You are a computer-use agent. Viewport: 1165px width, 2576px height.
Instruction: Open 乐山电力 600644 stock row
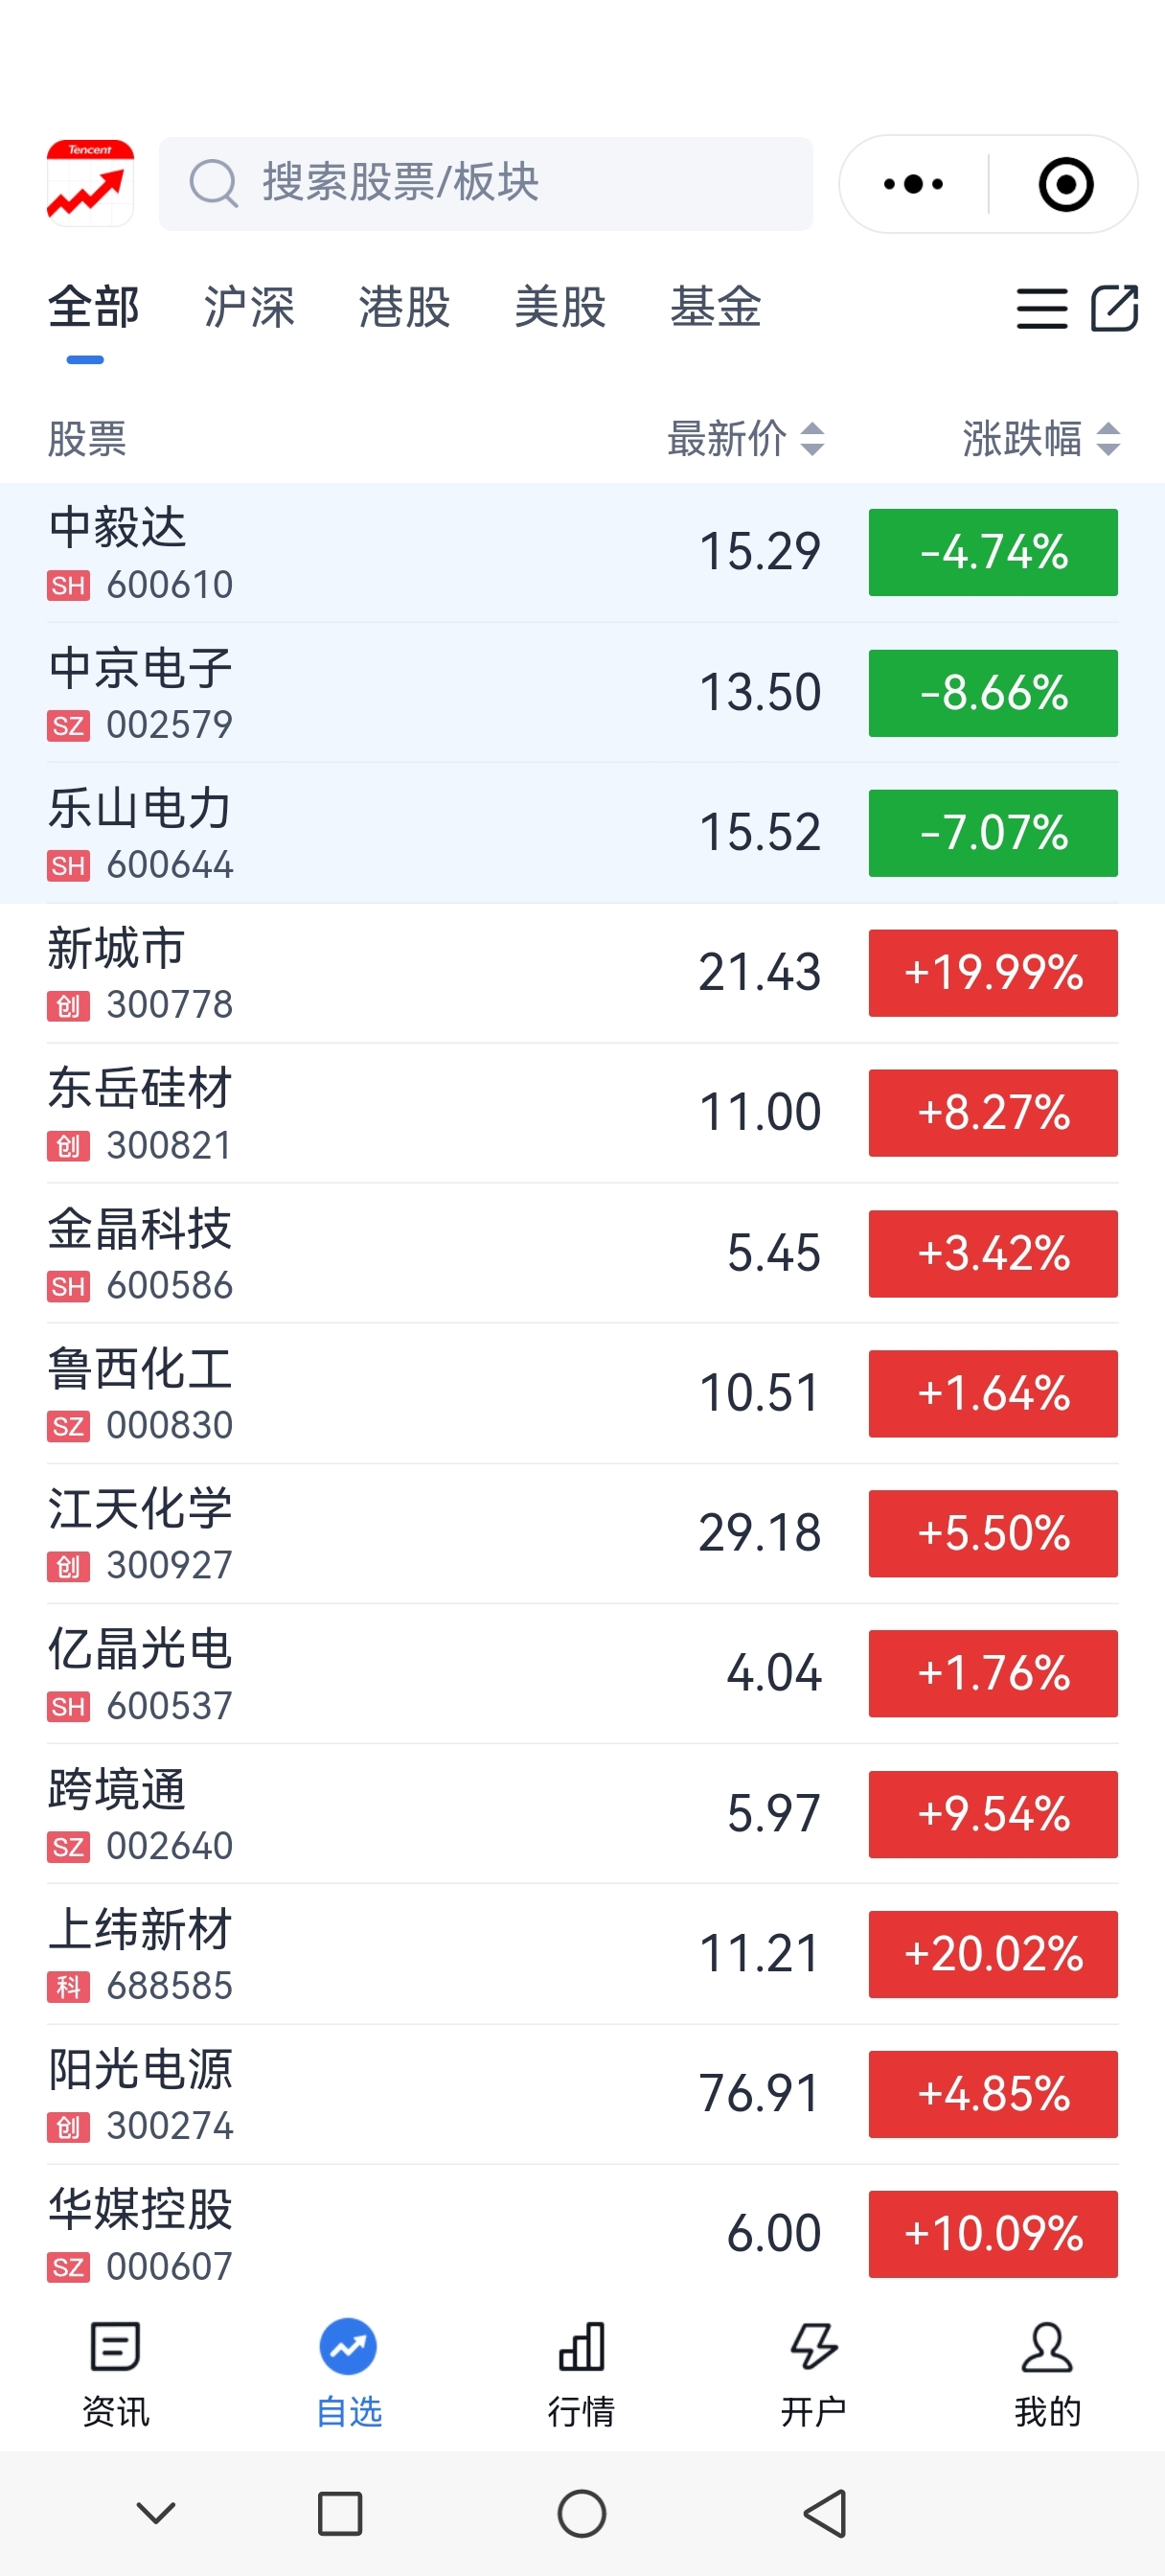pos(582,833)
